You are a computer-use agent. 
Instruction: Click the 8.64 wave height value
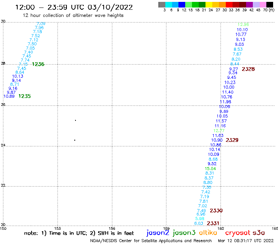pos(20,72)
